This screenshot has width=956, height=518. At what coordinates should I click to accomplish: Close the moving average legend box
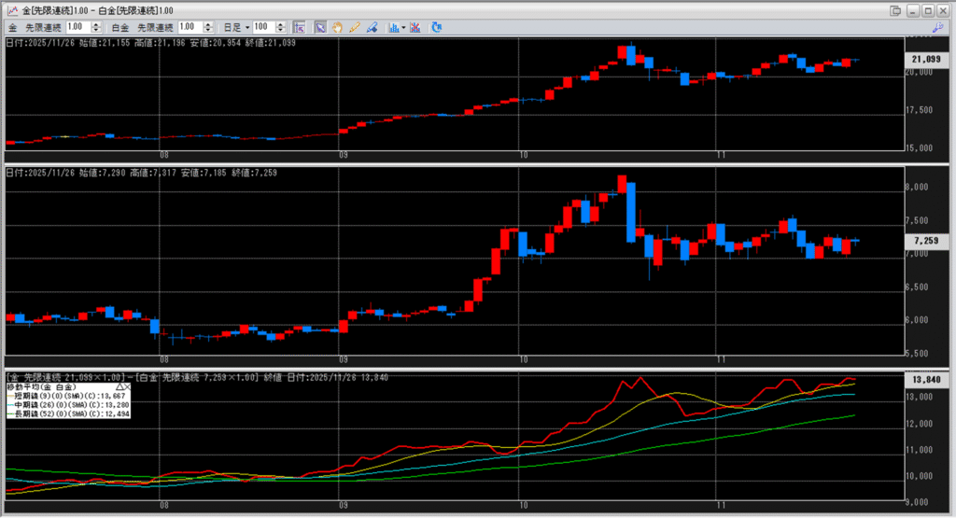tap(128, 385)
